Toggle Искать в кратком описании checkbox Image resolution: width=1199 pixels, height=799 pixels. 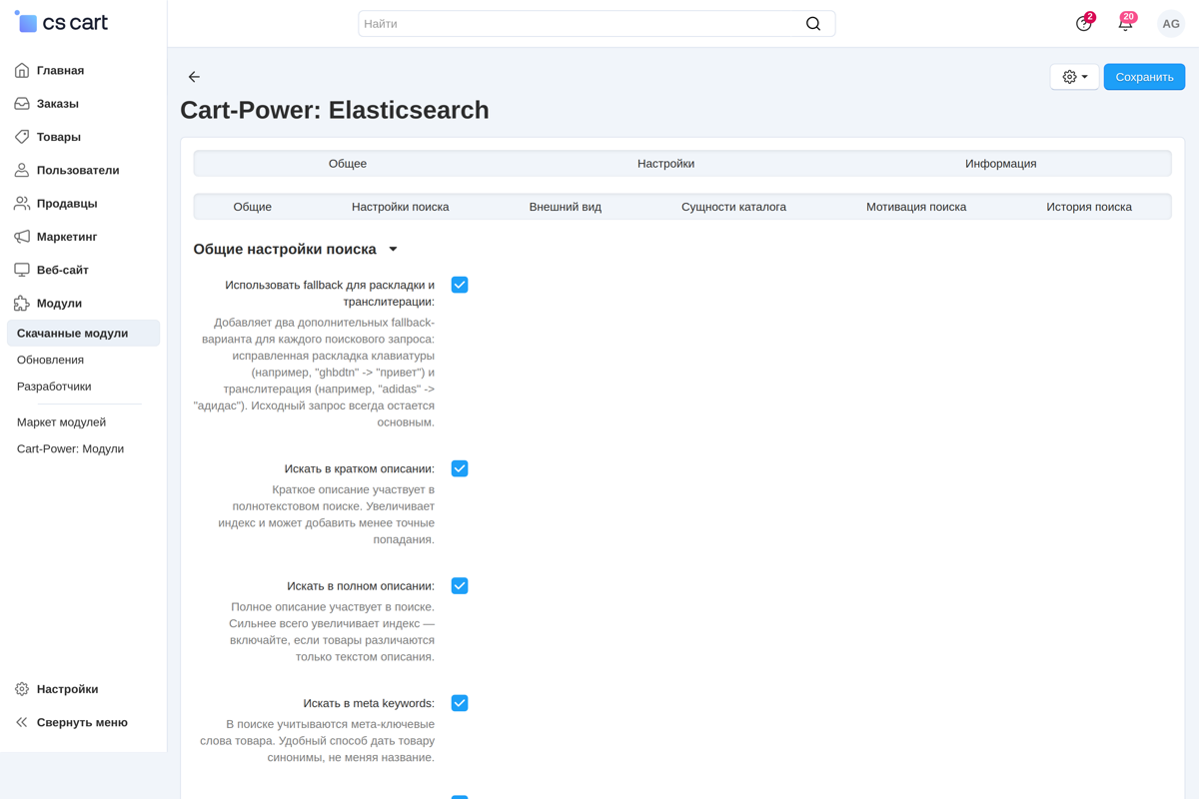point(460,468)
